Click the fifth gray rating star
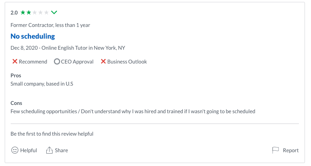 [x=46, y=13]
